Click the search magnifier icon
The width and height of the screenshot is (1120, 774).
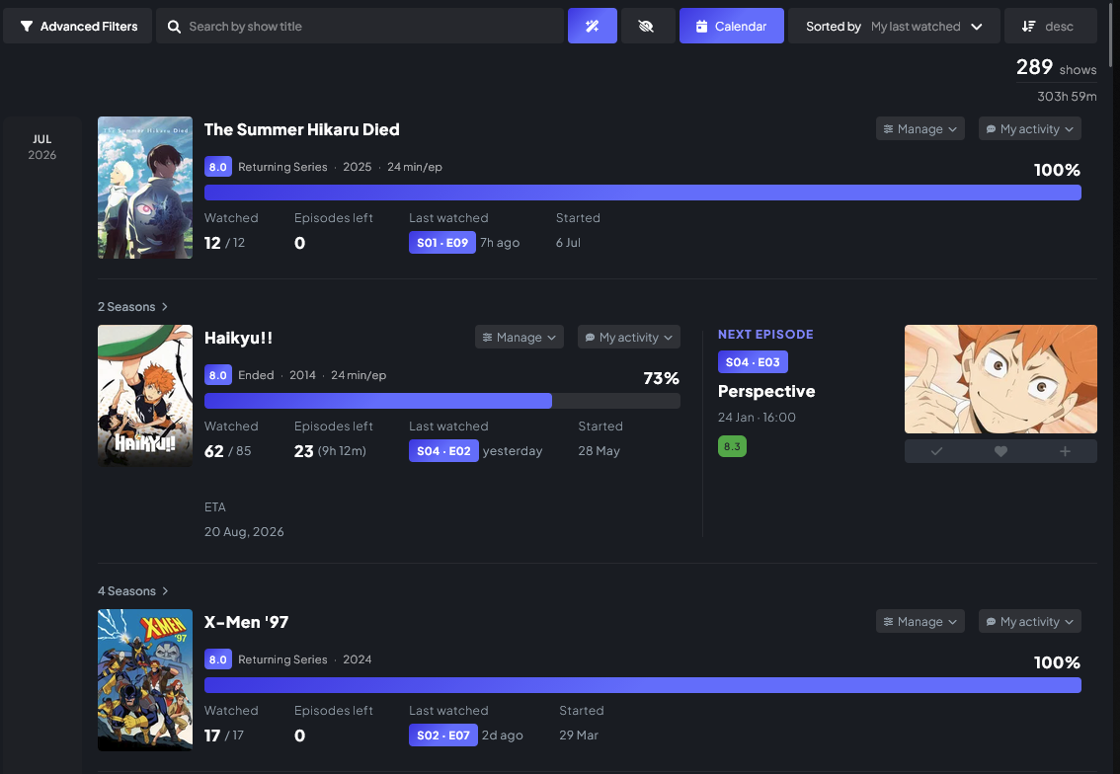(x=174, y=27)
